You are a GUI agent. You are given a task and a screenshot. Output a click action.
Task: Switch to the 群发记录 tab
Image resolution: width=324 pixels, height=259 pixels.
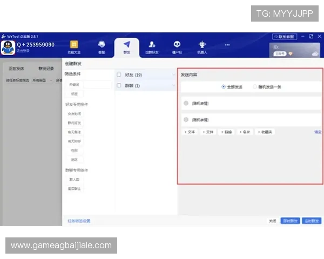46,69
